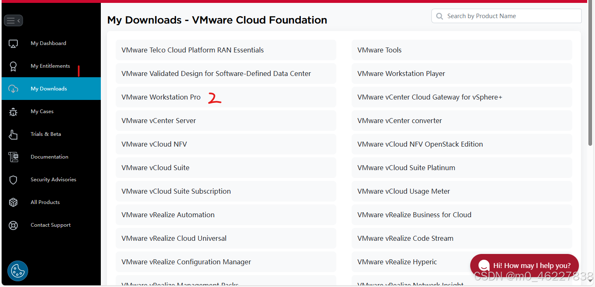Viewport: 595px width, 287px height.
Task: Open VMware Workstation Player
Action: click(462, 74)
